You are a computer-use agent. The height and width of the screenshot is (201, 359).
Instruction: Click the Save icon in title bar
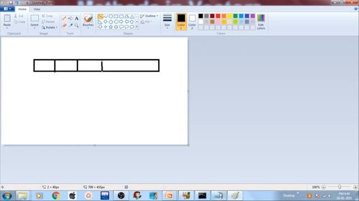coord(11,3)
